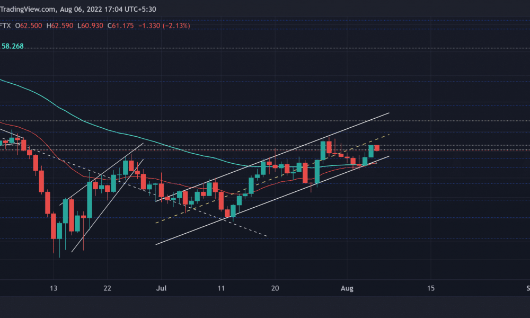This screenshot has width=530, height=318.
Task: Click the close price value 61.175
Action: [x=123, y=25]
